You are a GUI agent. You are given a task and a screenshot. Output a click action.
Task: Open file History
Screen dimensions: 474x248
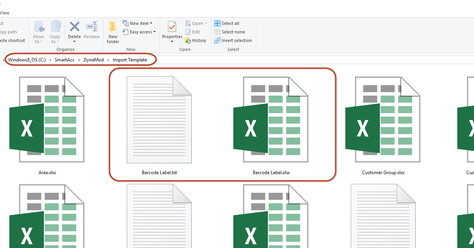pos(196,40)
